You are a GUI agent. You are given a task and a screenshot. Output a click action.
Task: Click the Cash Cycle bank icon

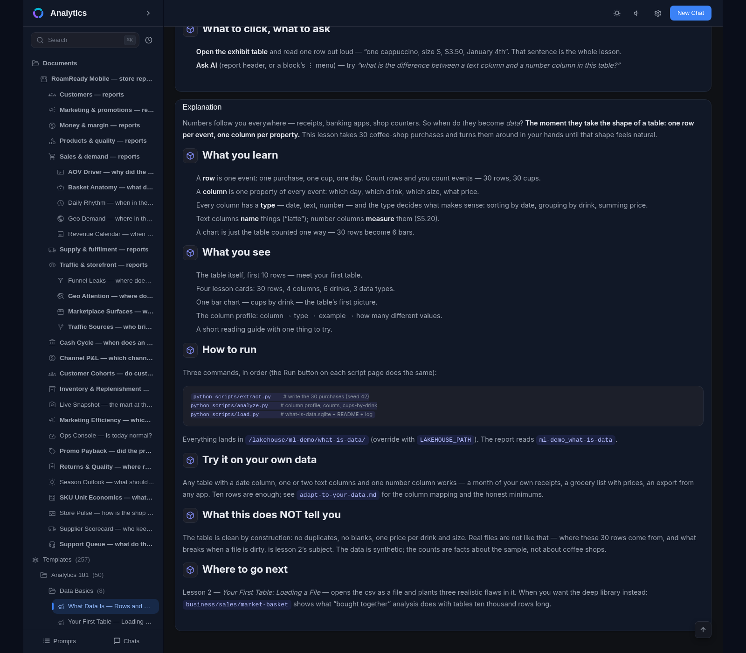[52, 343]
